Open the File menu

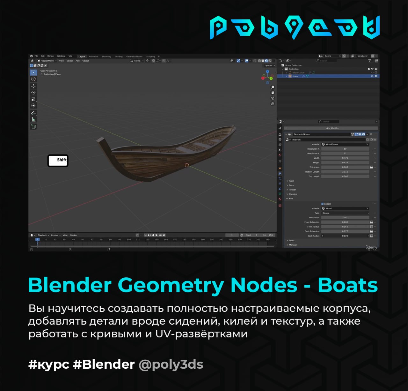(36, 56)
